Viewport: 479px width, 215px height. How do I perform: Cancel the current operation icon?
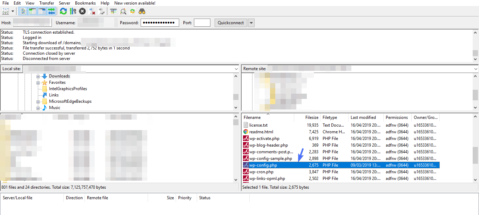(82, 11)
